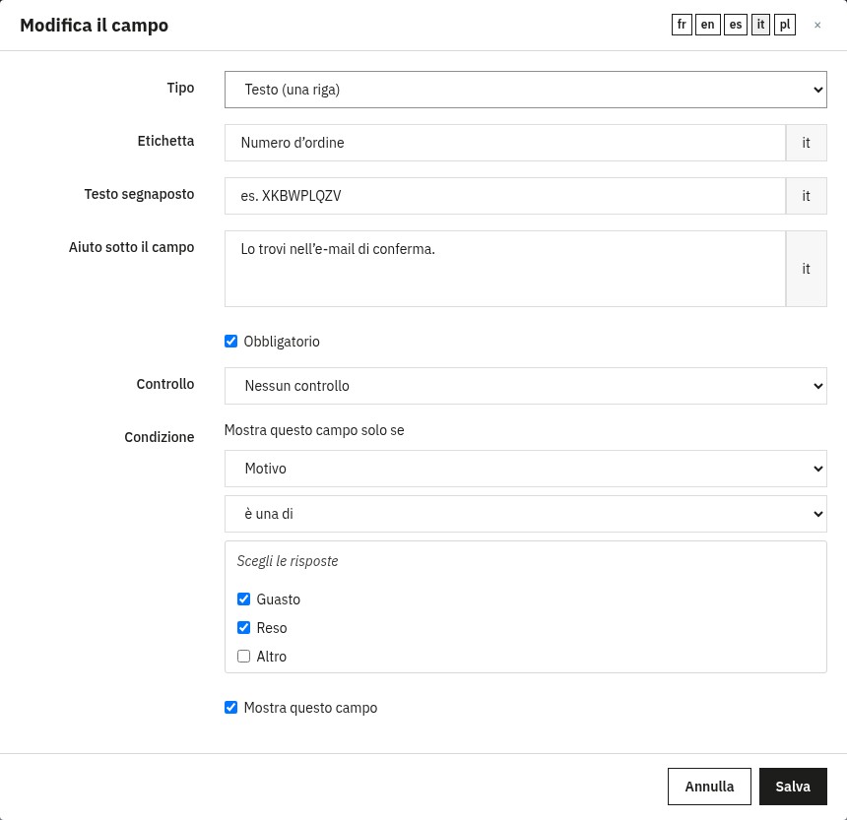Uncheck the Obbligatorio checkbox
Viewport: 847px width, 820px height.
click(x=230, y=342)
